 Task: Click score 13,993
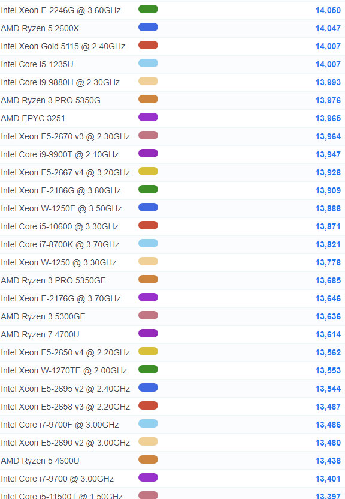click(x=328, y=82)
